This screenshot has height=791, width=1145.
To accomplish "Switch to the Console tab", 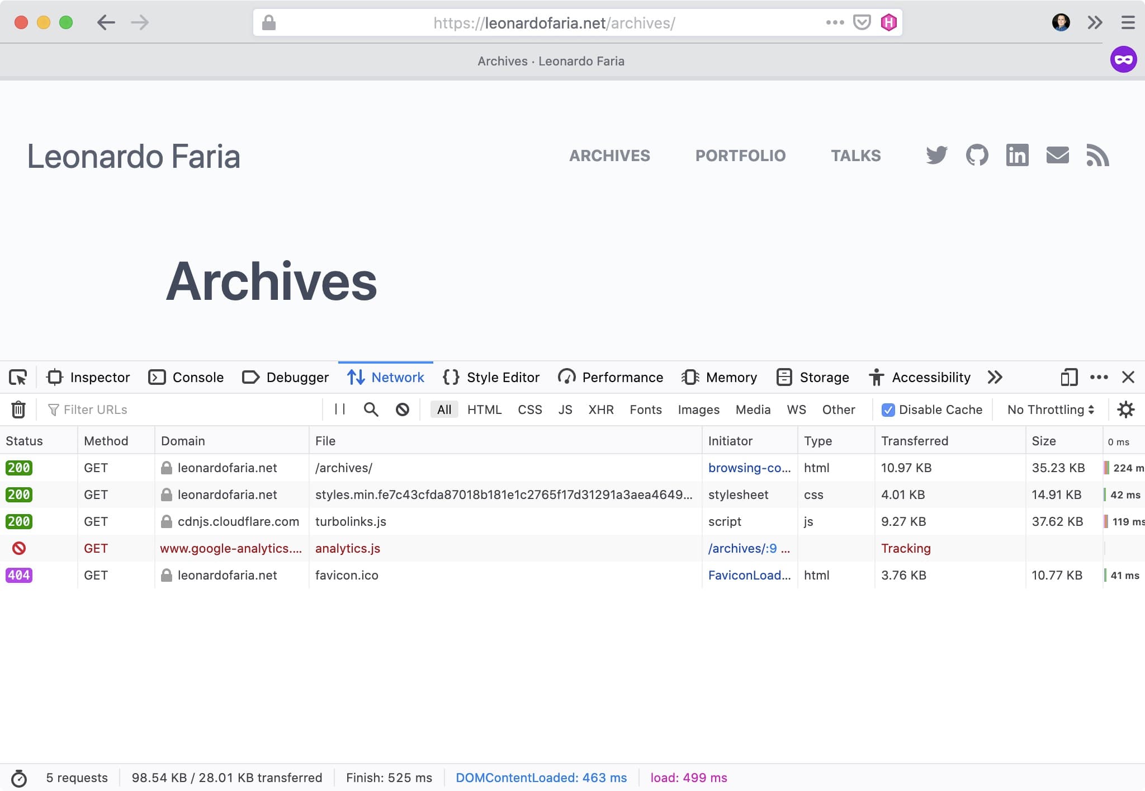I will [x=186, y=378].
